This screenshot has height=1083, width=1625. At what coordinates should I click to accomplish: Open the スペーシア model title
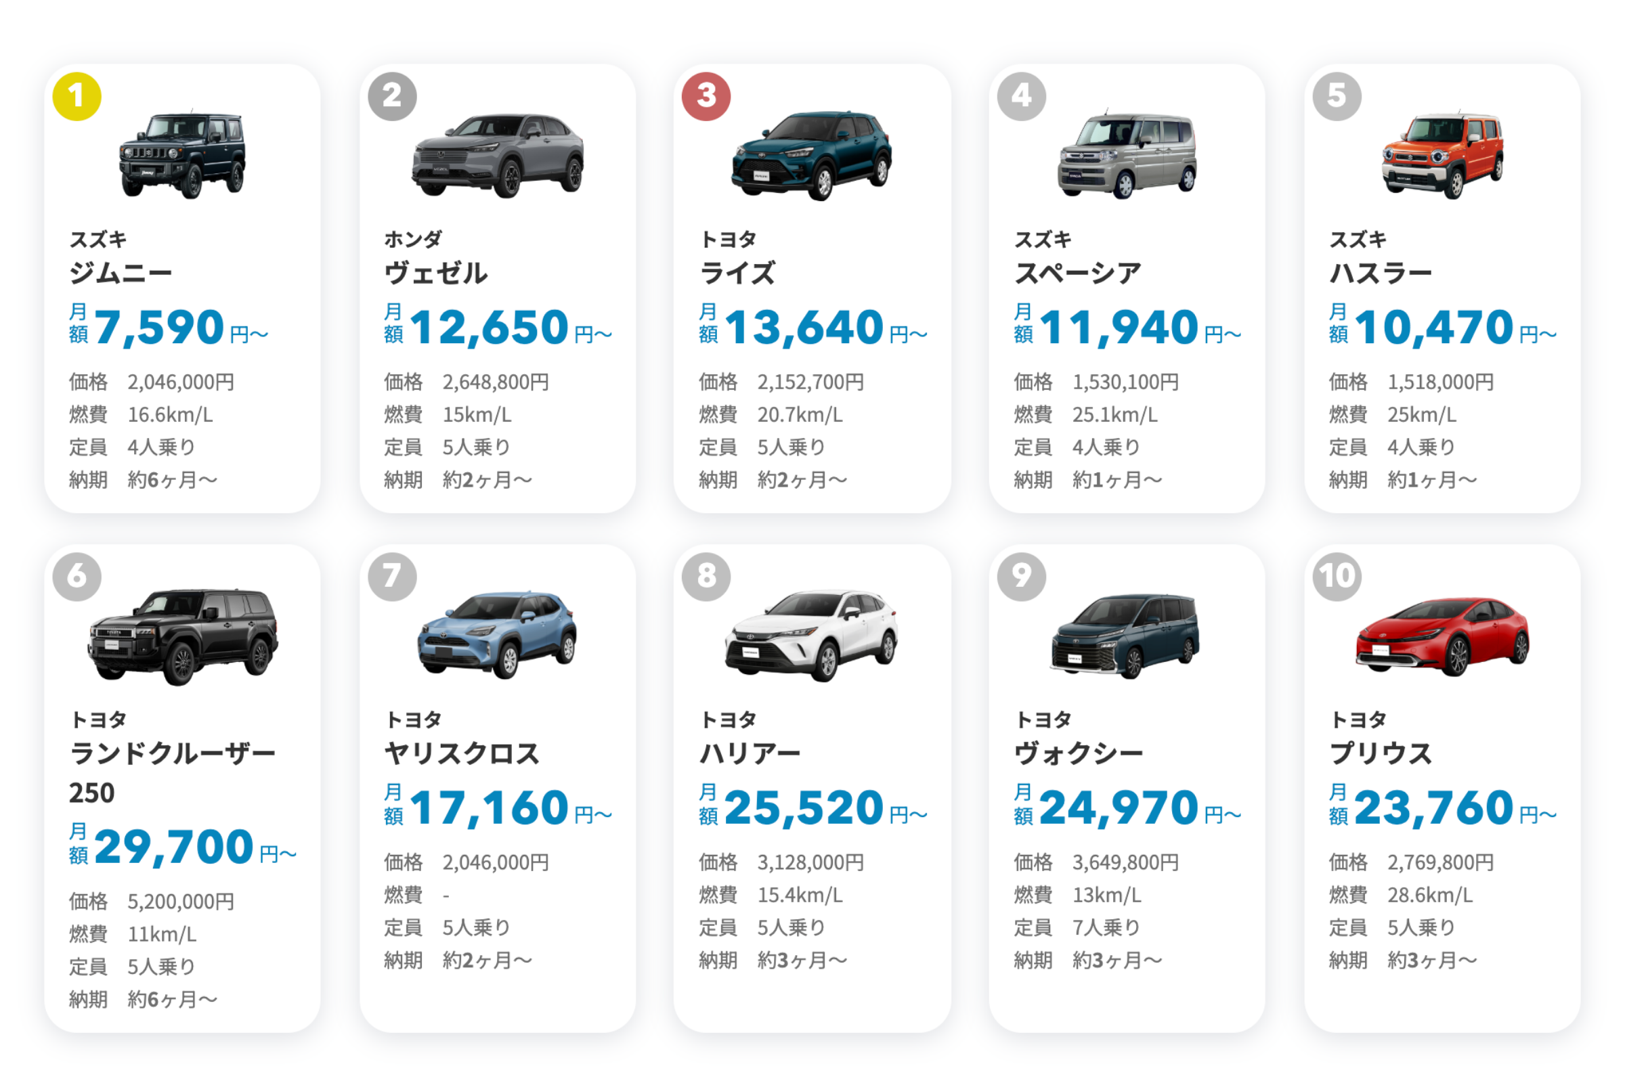[x=1078, y=273]
